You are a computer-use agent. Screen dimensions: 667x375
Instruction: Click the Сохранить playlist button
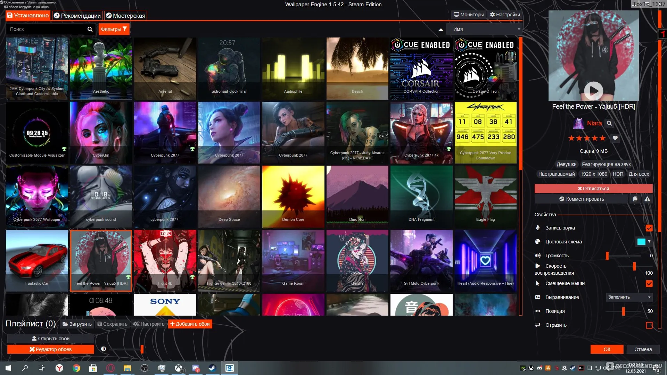[112, 324]
